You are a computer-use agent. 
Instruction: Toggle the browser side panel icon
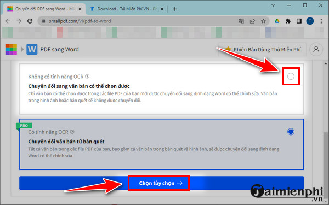coord(299,21)
